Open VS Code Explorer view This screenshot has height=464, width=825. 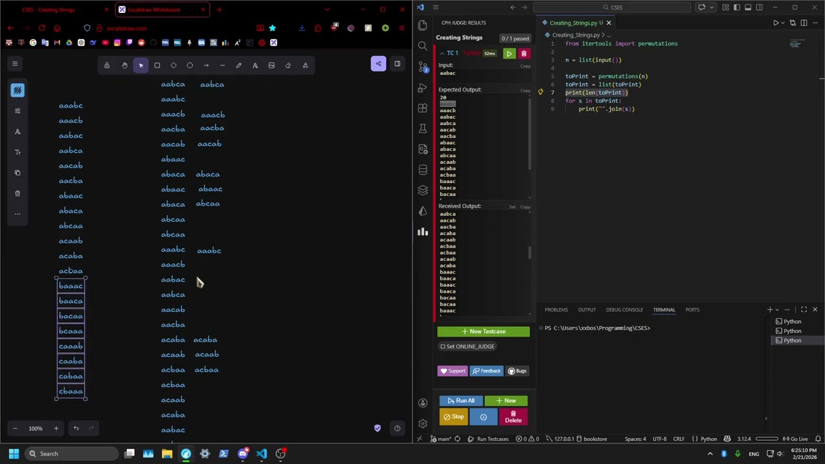click(x=423, y=25)
